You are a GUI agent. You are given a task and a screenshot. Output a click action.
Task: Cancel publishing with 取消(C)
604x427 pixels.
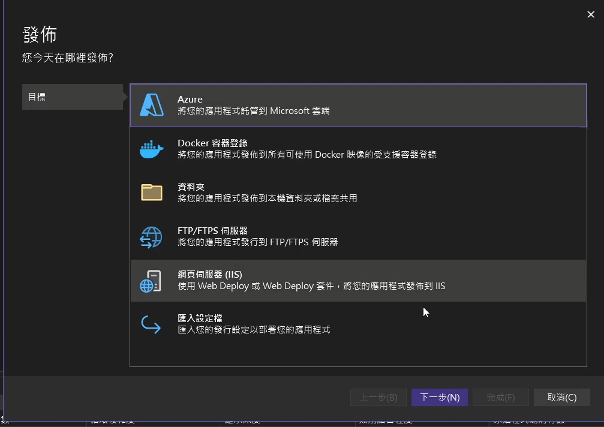[561, 398]
